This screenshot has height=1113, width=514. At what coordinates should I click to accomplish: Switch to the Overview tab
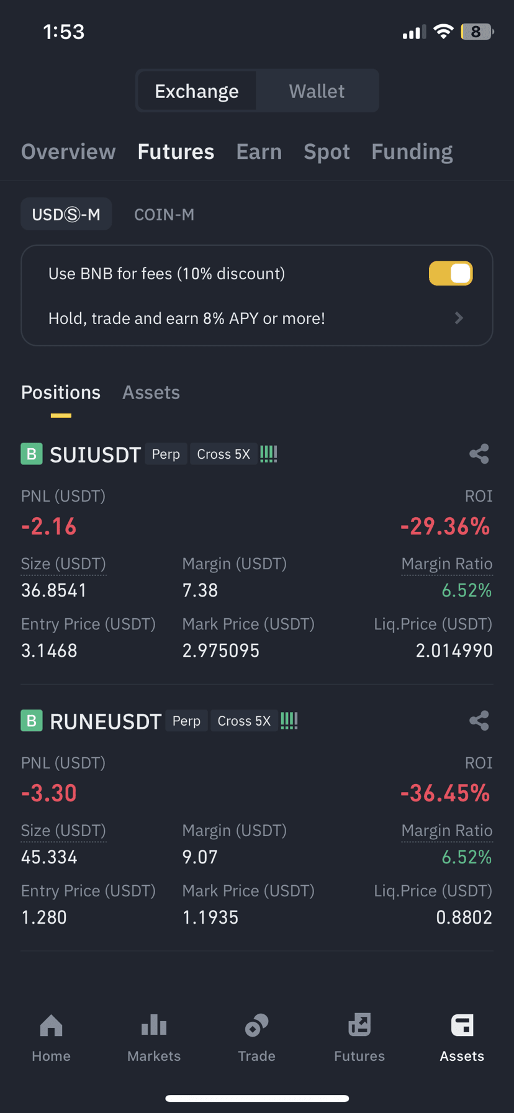68,151
